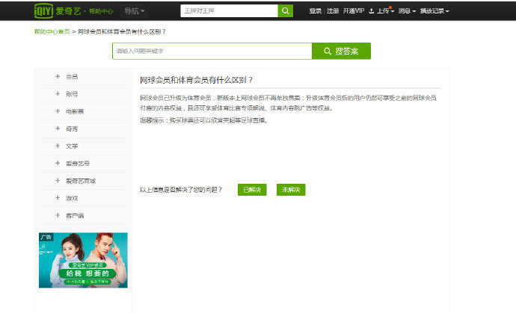Open the 消息 dropdown
Viewport: 516px width, 313px height.
coord(407,11)
